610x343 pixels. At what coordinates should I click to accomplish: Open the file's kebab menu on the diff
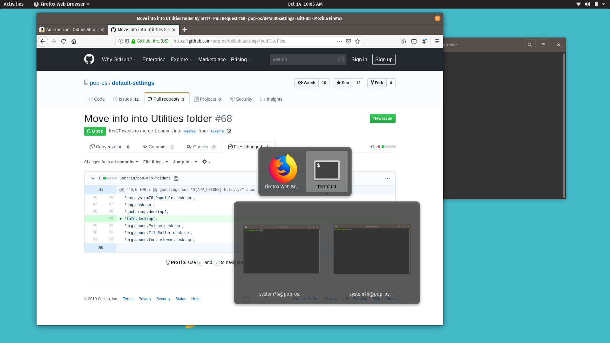coord(387,178)
